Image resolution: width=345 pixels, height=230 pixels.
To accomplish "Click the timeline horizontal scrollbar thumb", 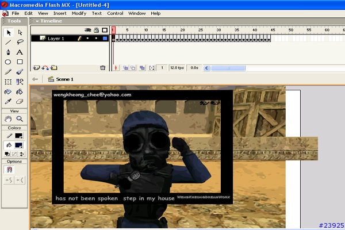I will (228, 68).
